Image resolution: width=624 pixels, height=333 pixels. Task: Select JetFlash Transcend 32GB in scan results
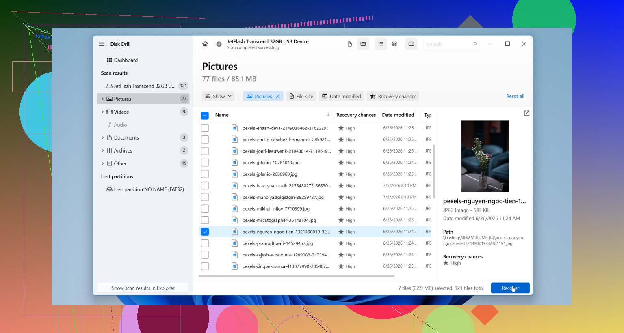(x=143, y=86)
